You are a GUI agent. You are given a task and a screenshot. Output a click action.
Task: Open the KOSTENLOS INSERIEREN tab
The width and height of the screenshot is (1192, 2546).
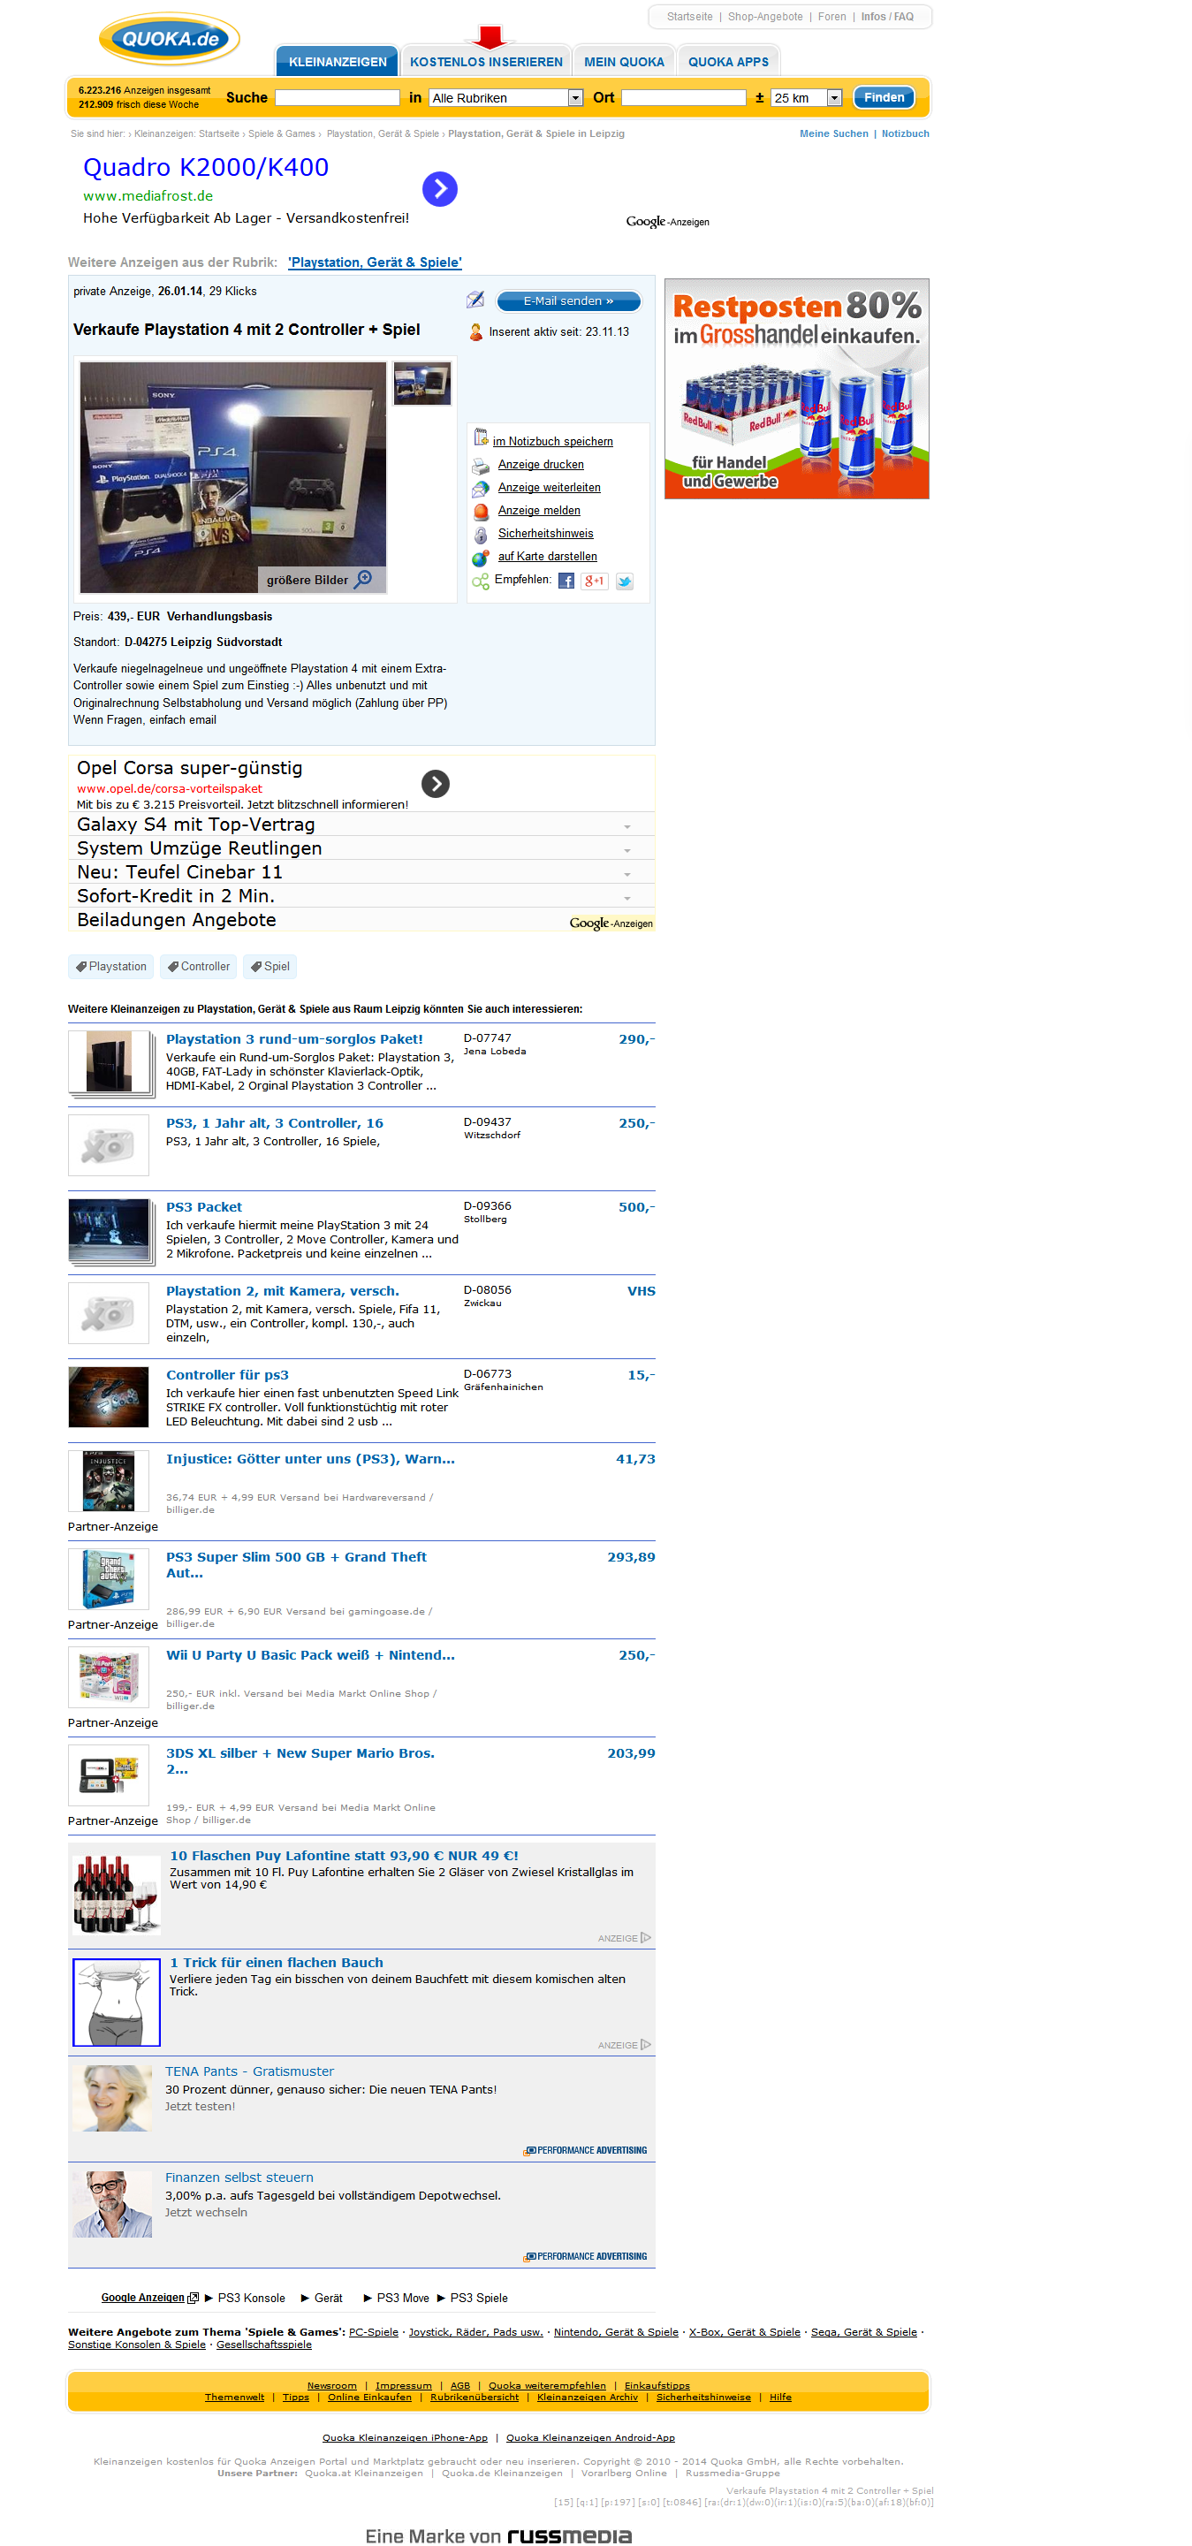point(485,61)
